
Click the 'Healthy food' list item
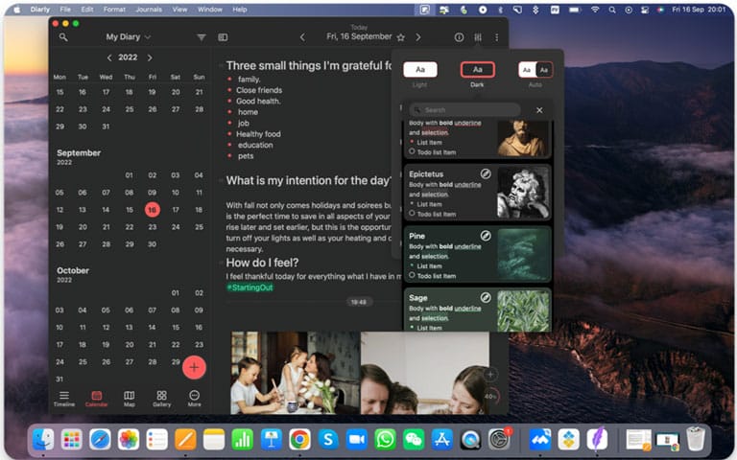pos(258,134)
